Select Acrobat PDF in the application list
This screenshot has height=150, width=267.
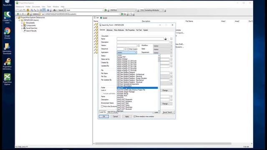tap(137, 57)
